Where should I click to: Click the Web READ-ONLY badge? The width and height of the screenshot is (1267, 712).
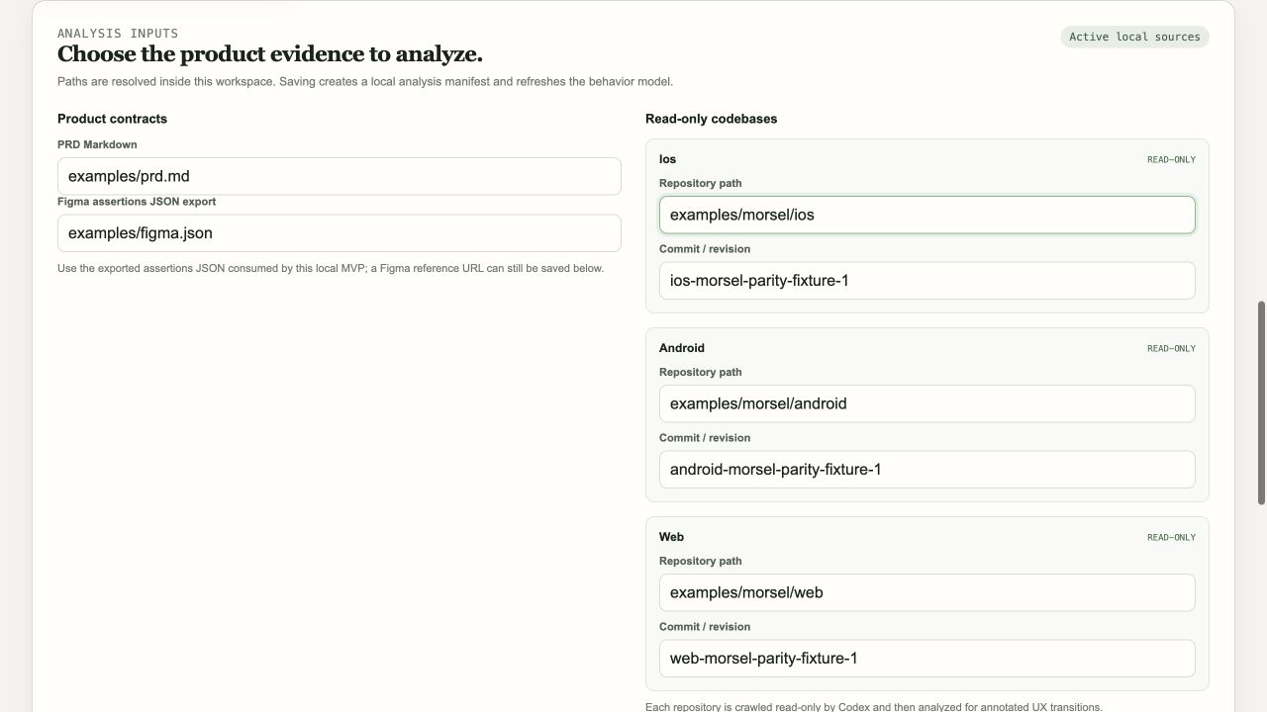pos(1171,537)
